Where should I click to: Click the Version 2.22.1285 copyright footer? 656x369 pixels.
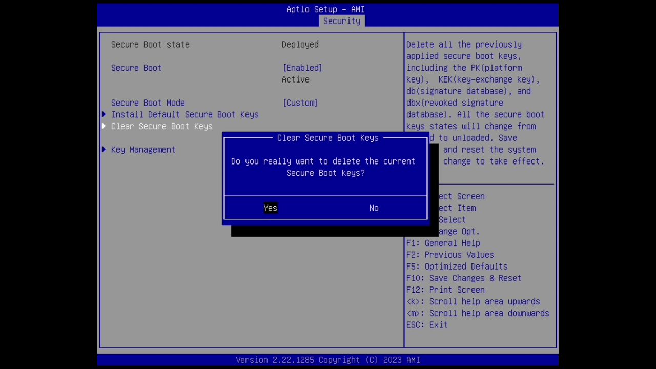[x=328, y=360]
